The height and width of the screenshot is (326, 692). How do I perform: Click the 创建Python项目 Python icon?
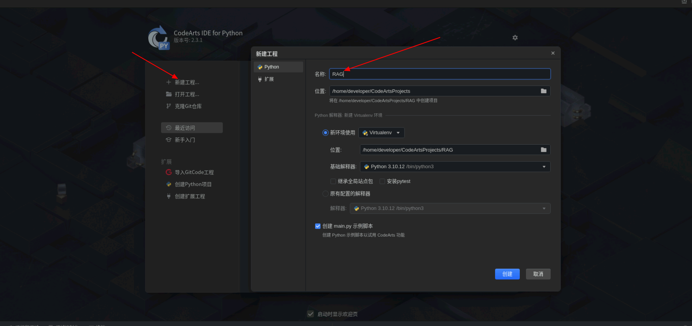click(x=168, y=184)
